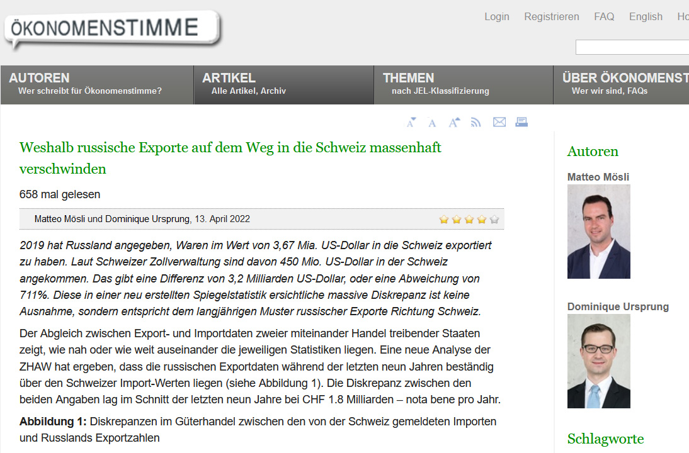Open author Matteo Mösli's profile name

(598, 177)
